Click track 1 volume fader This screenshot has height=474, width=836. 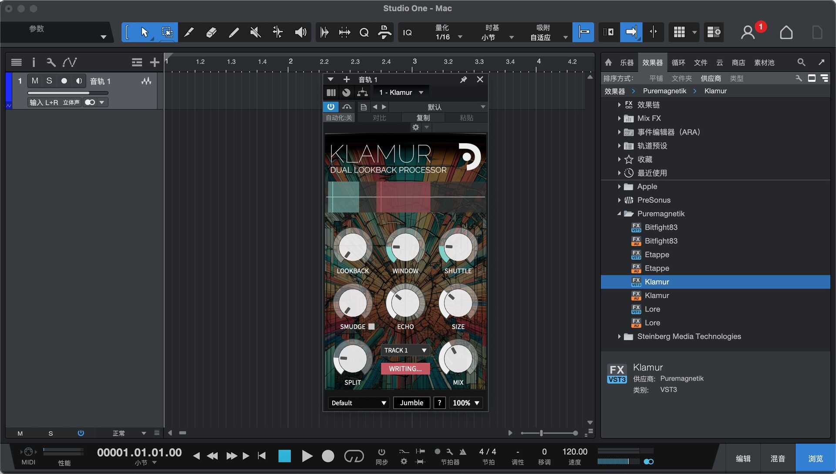[x=67, y=93]
